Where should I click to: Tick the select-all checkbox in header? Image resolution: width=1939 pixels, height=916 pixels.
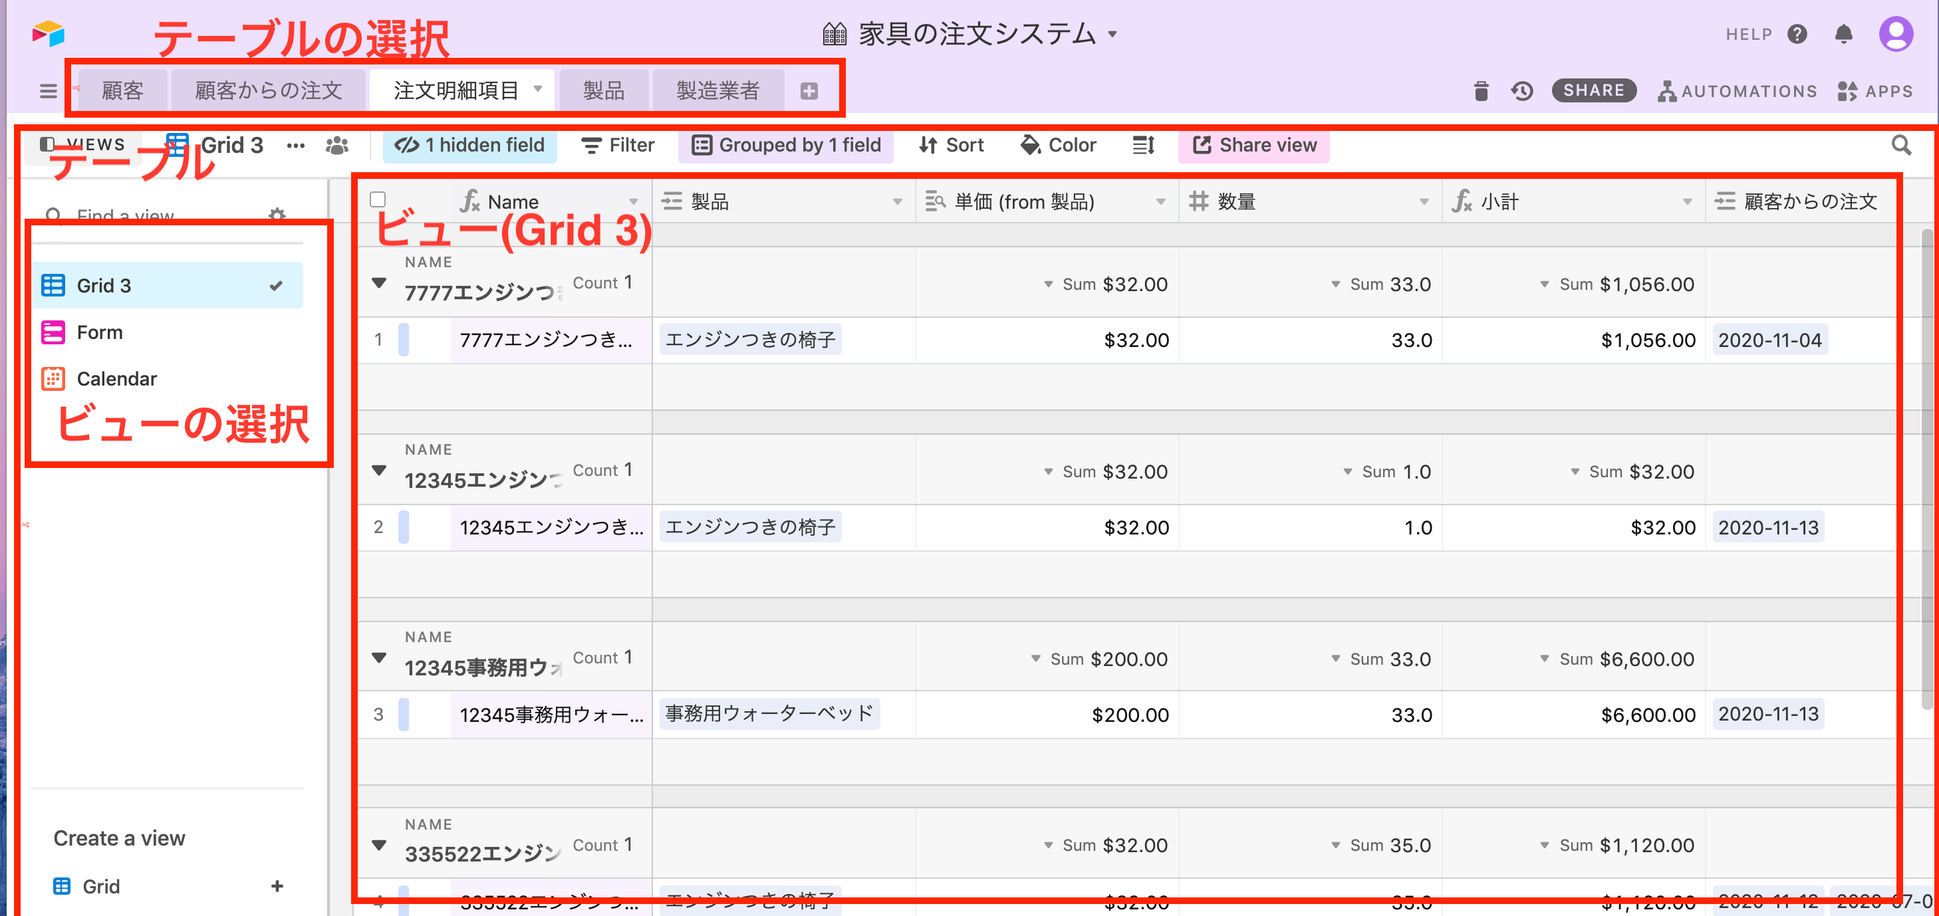coord(378,199)
